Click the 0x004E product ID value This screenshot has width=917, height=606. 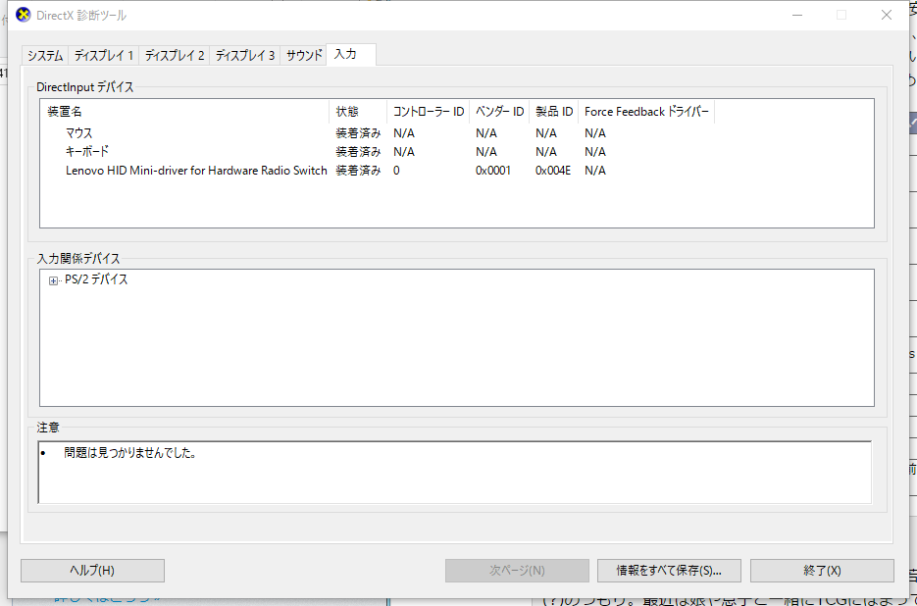[x=553, y=171]
